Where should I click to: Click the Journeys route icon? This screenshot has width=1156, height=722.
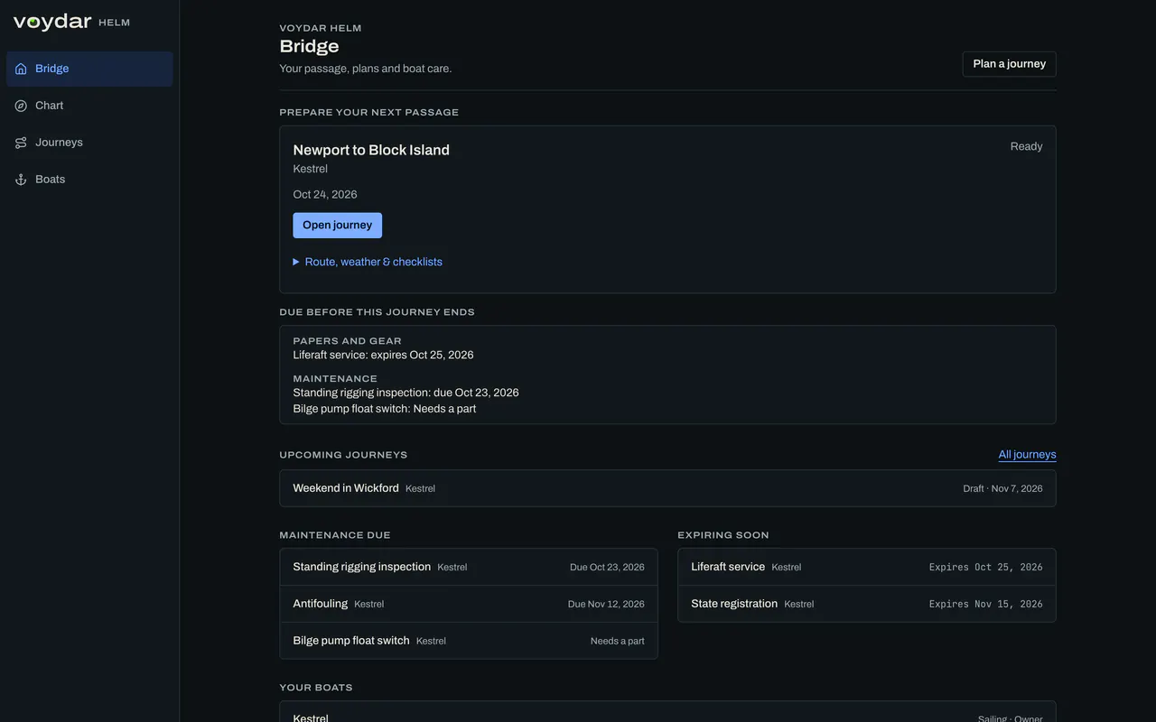coord(21,143)
